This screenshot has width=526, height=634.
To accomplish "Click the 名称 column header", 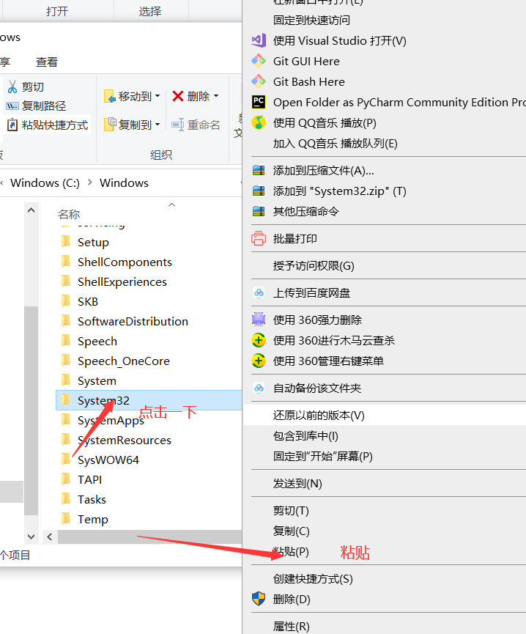I will point(69,214).
